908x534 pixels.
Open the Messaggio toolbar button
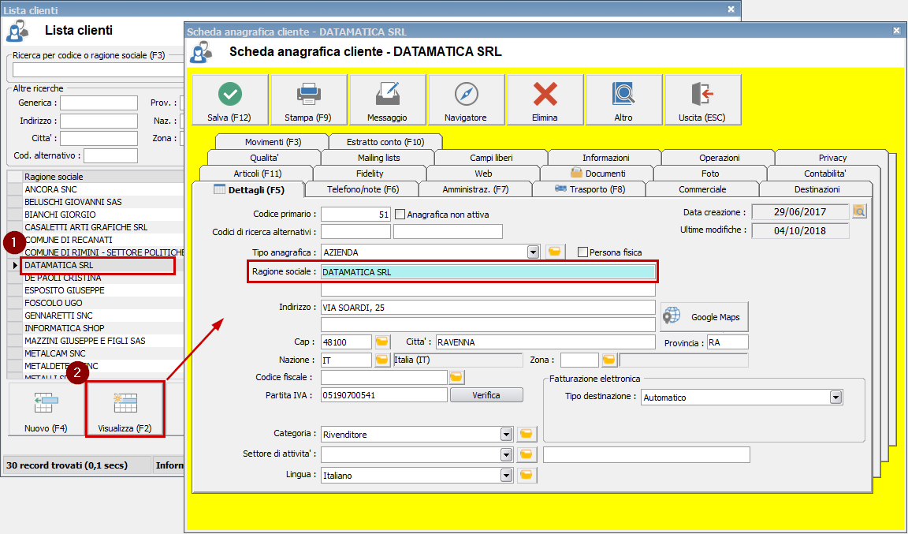(387, 99)
